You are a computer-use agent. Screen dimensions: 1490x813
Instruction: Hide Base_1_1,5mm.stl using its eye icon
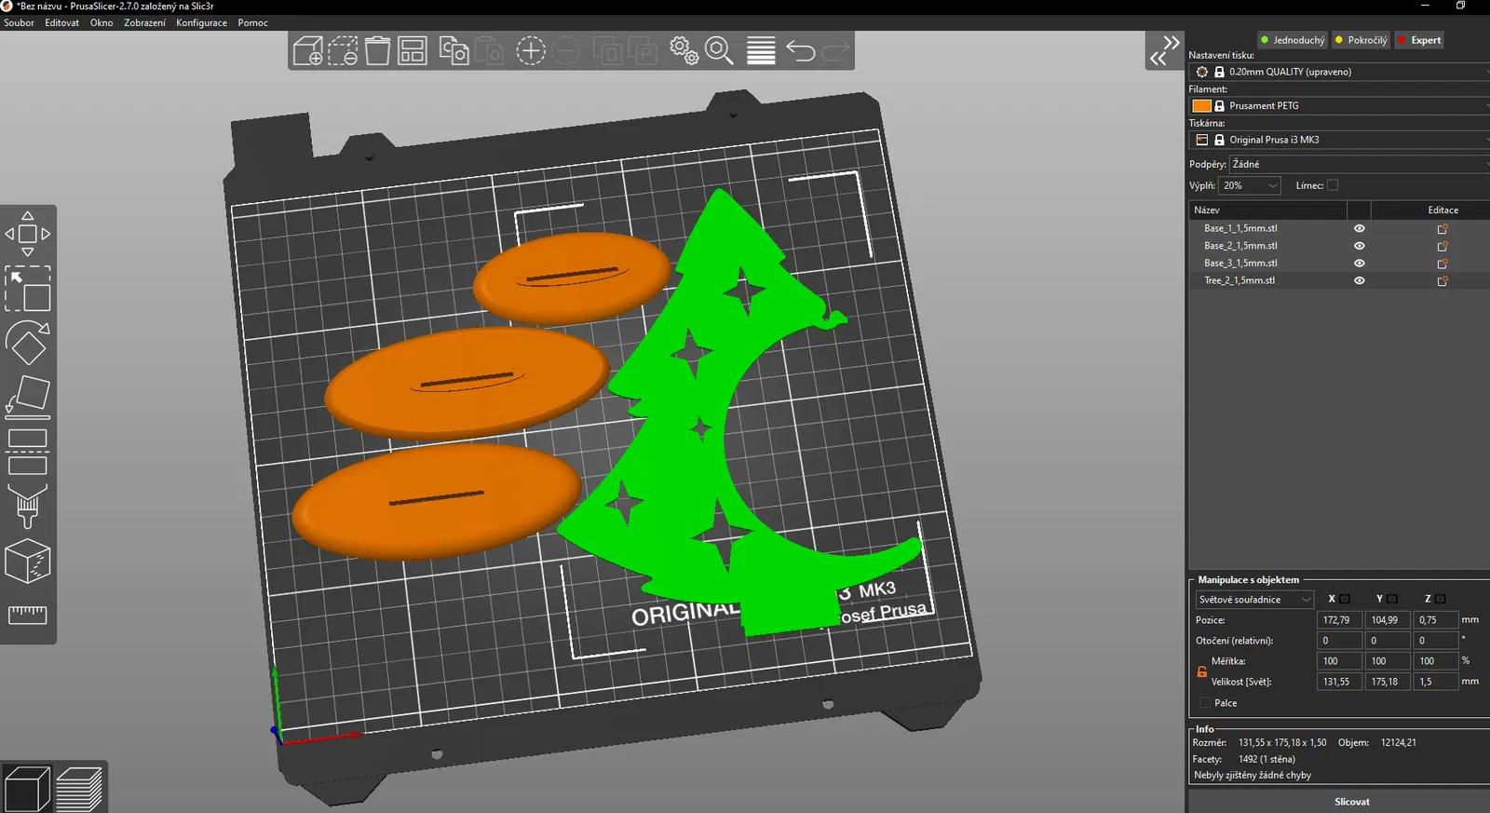coord(1360,228)
